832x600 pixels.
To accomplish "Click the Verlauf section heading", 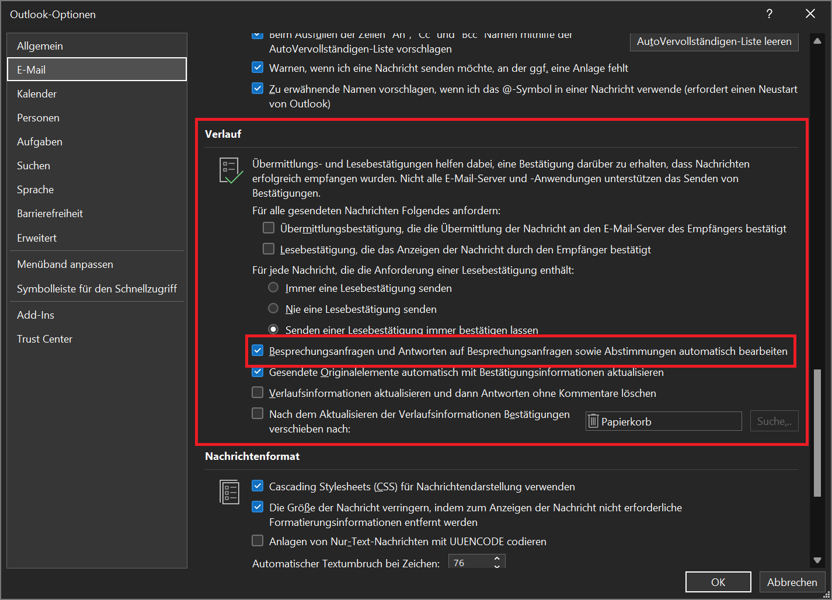I will click(223, 134).
